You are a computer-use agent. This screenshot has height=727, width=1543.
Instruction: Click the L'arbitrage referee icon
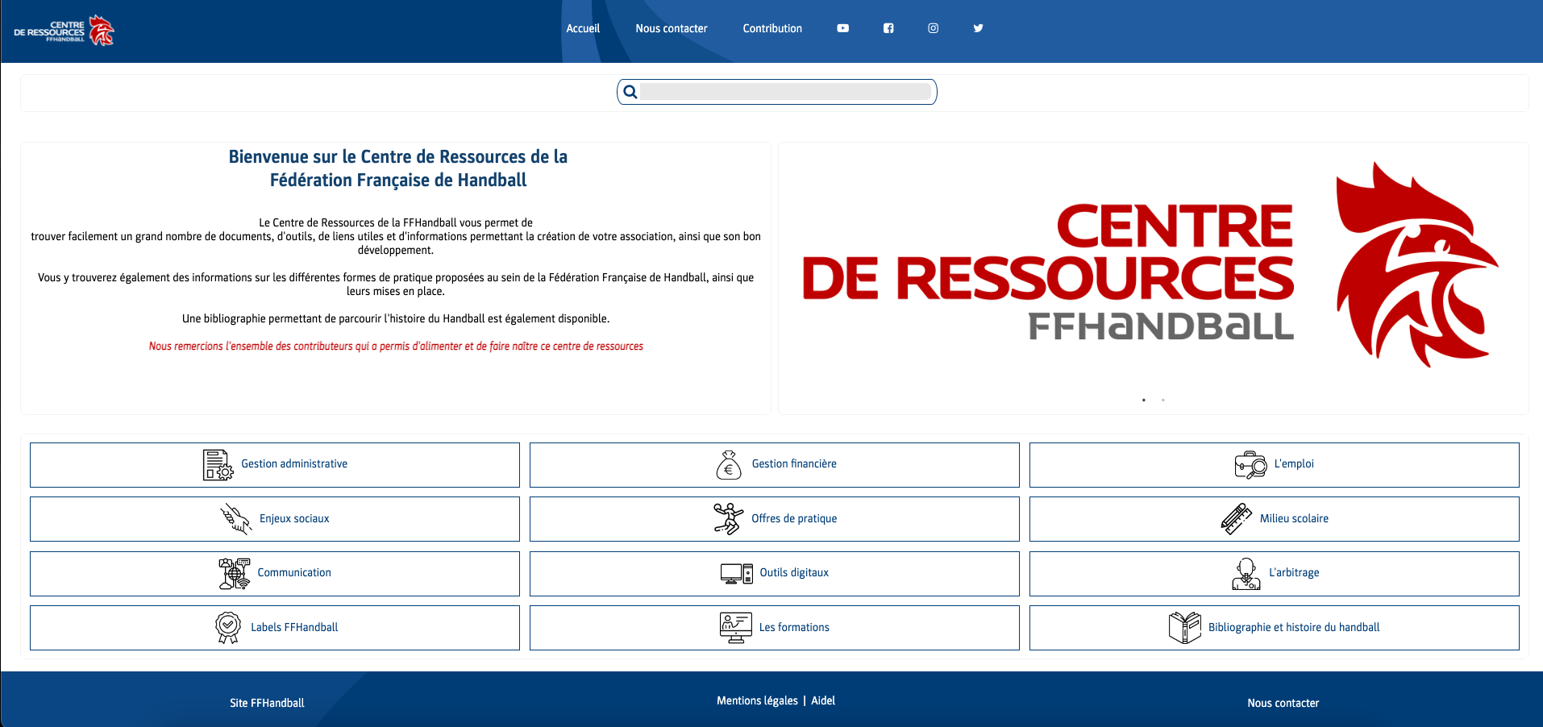[1246, 574]
